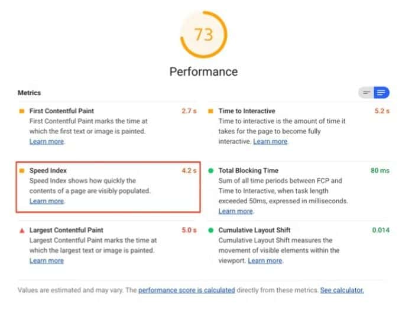Click the Speed Index metric title
The height and width of the screenshot is (313, 399).
pyautogui.click(x=48, y=171)
